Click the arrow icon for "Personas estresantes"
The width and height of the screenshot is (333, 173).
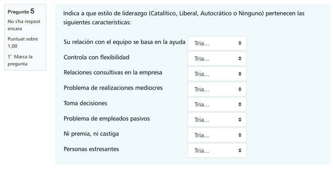240,150
